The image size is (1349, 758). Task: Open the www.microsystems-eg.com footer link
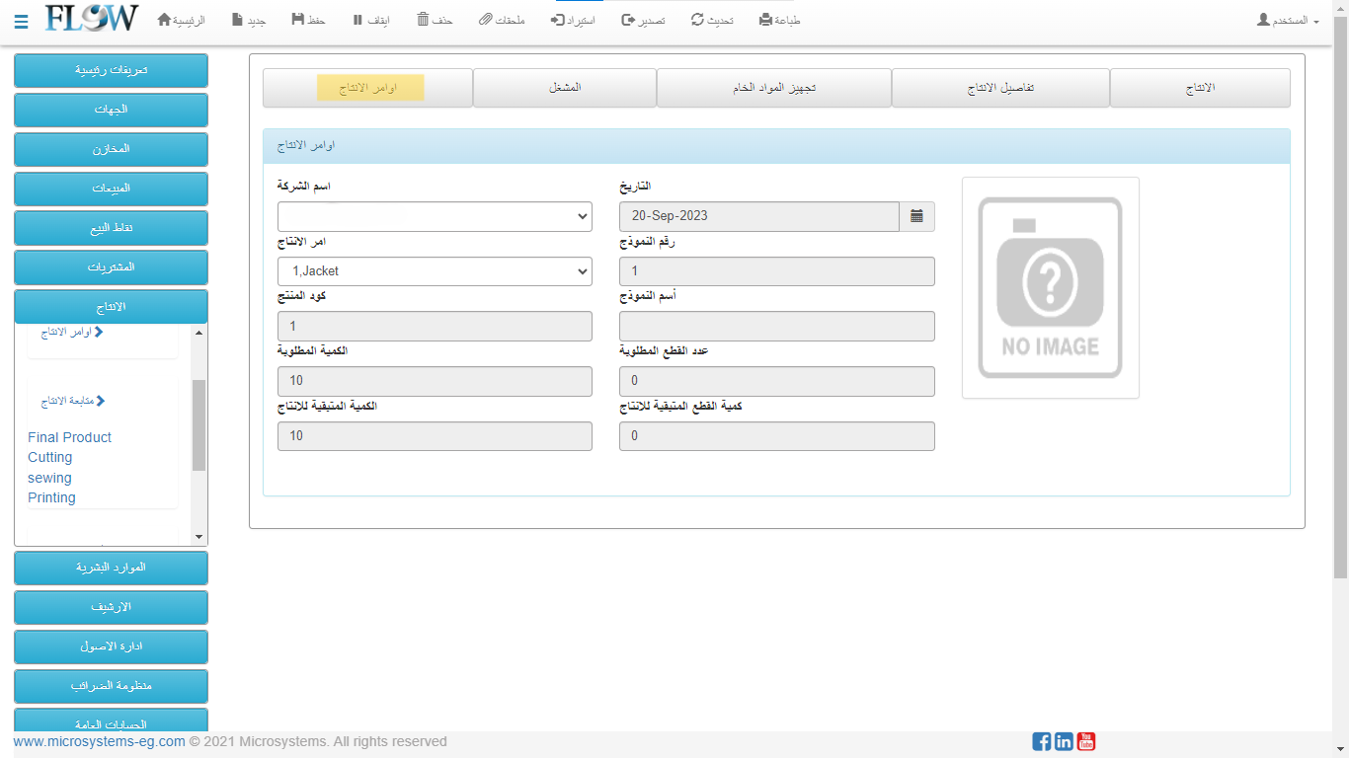[99, 741]
